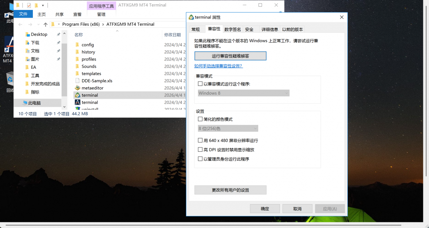The image size is (429, 228).
Task: Click the EA folder icon in sidebar
Action: click(x=28, y=67)
